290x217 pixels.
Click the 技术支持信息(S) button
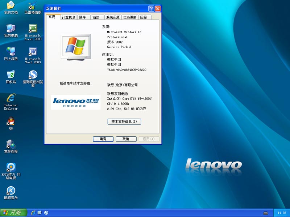coord(124,122)
